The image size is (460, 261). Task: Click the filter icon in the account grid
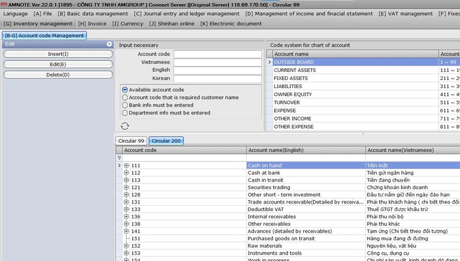[120, 158]
